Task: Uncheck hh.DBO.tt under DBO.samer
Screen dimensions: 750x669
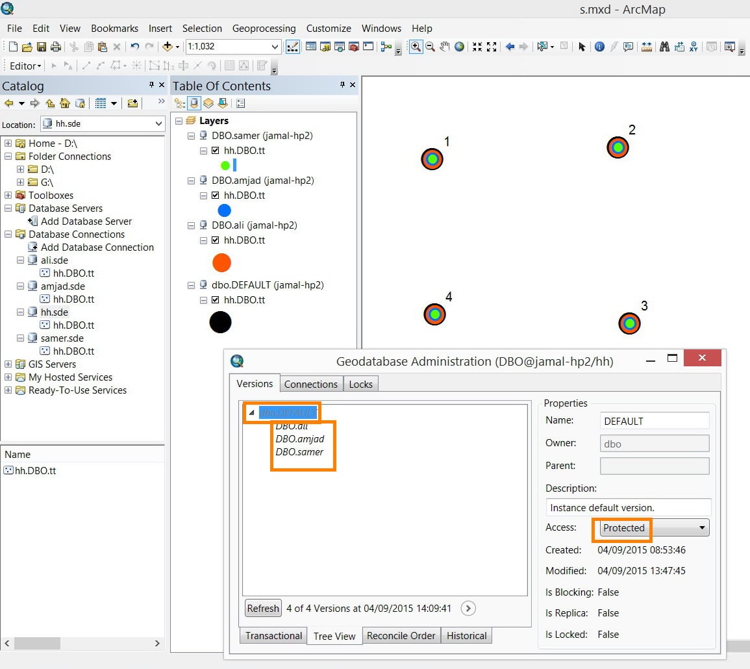Action: [x=215, y=150]
